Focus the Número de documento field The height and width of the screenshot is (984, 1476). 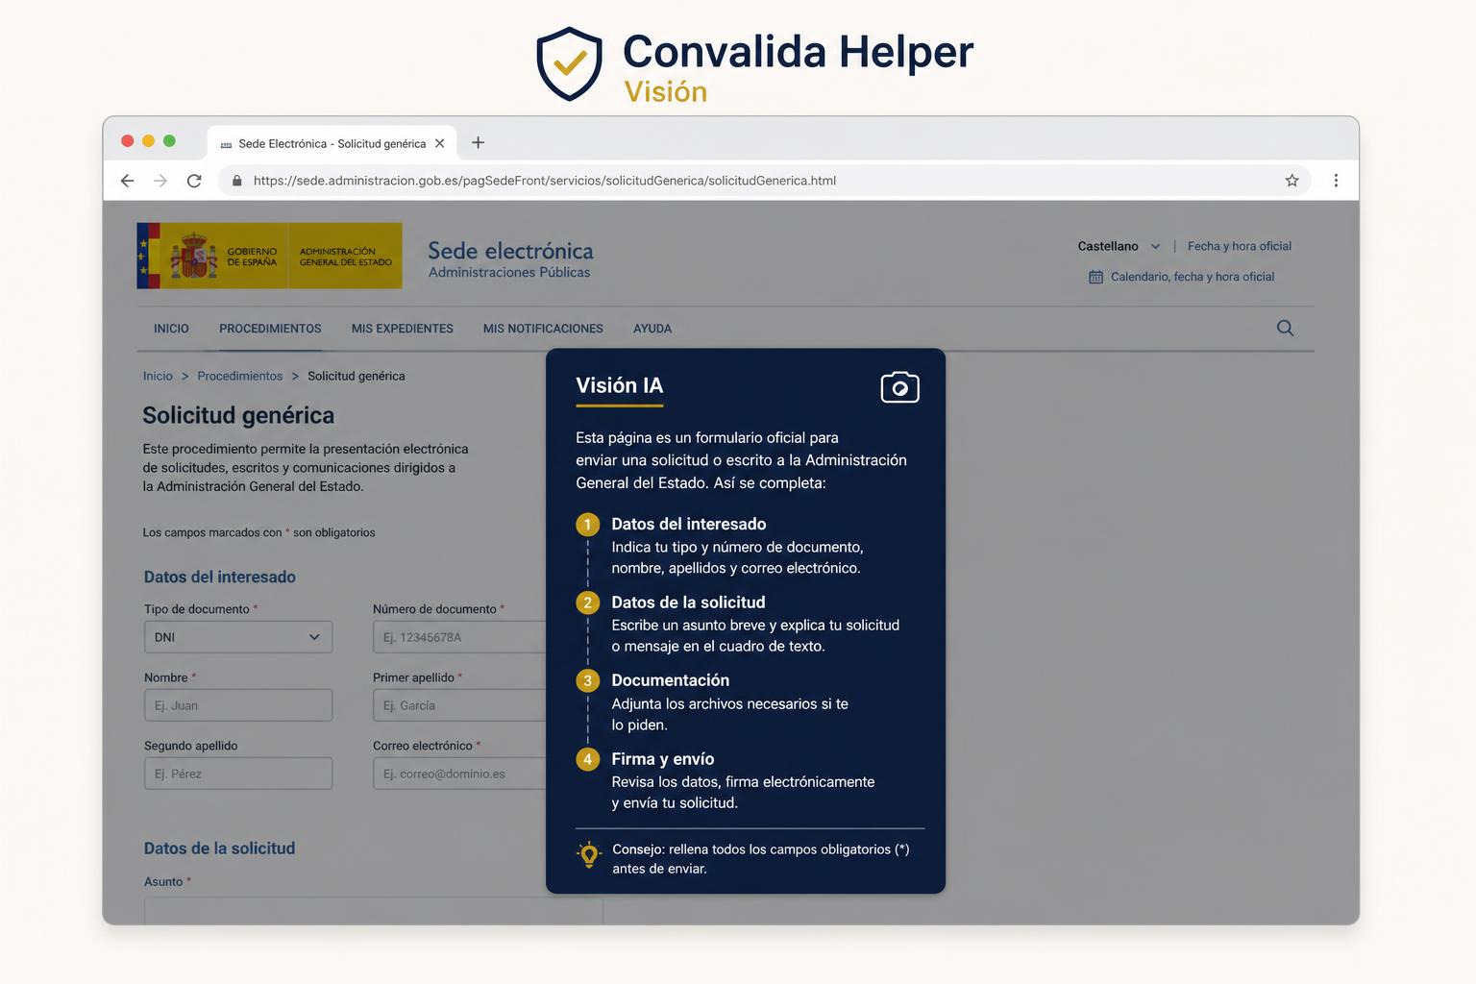(x=459, y=637)
